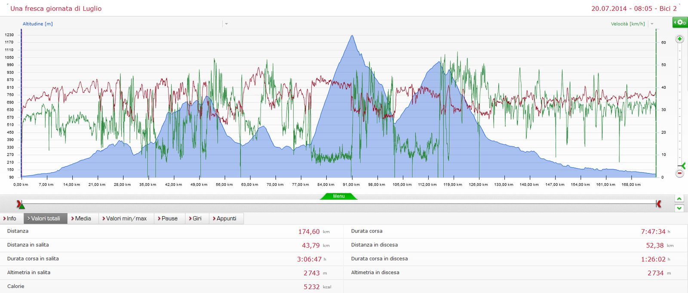
Task: Click the green down-chevron panel button
Action: click(679, 208)
